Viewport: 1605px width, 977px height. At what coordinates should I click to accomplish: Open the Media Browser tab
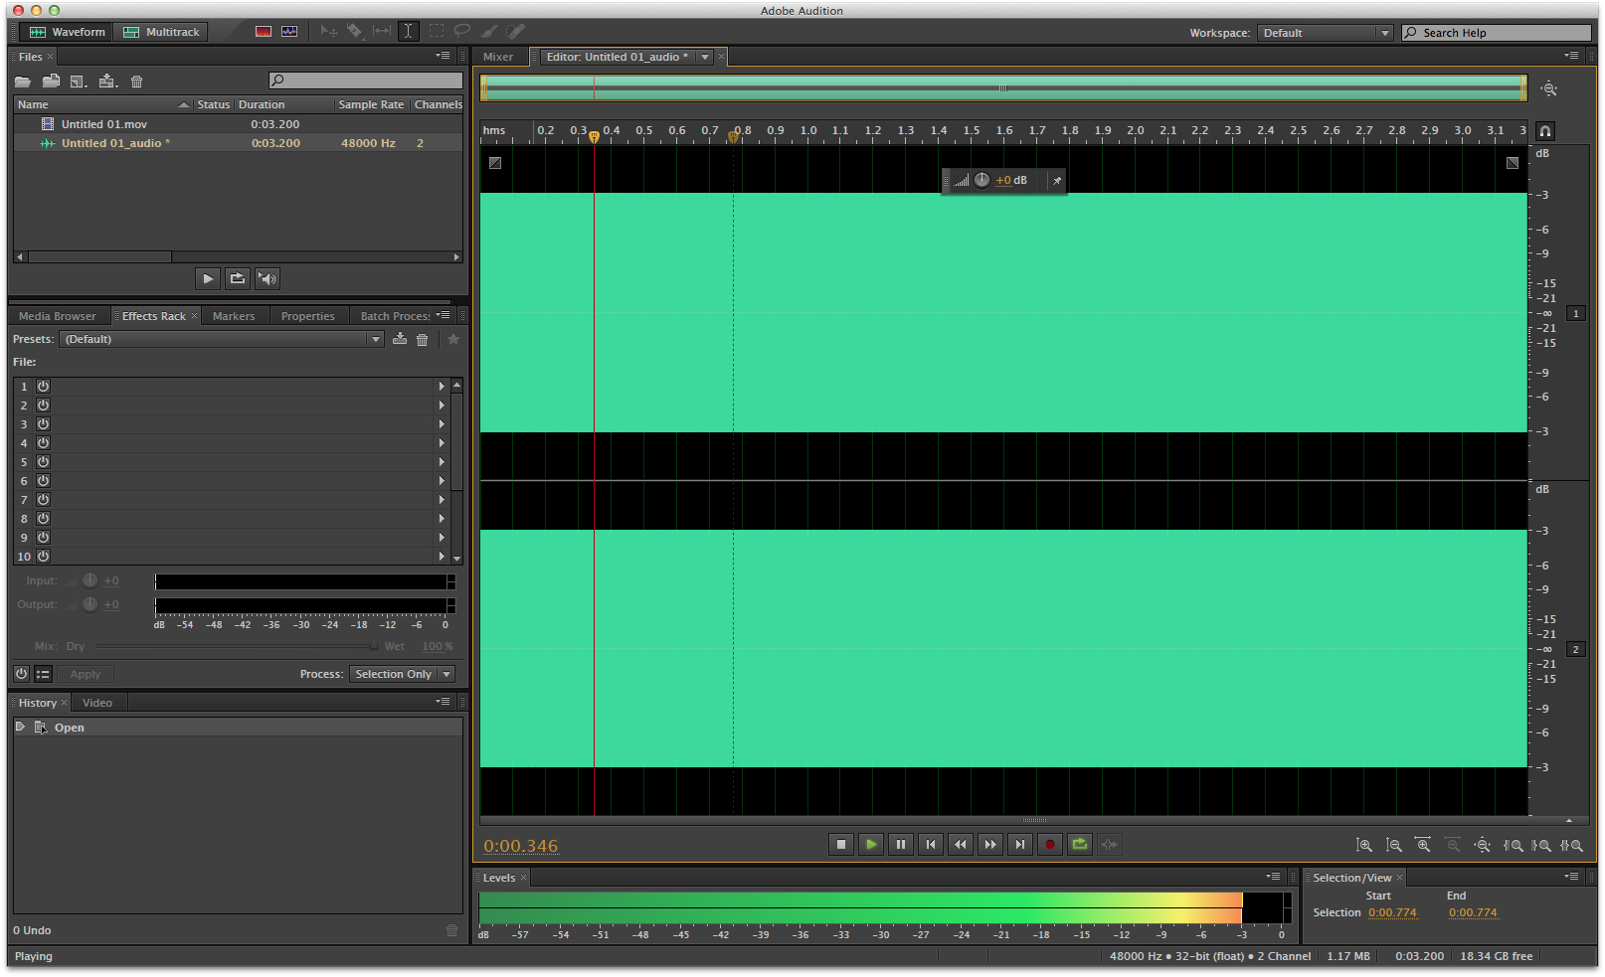[58, 317]
